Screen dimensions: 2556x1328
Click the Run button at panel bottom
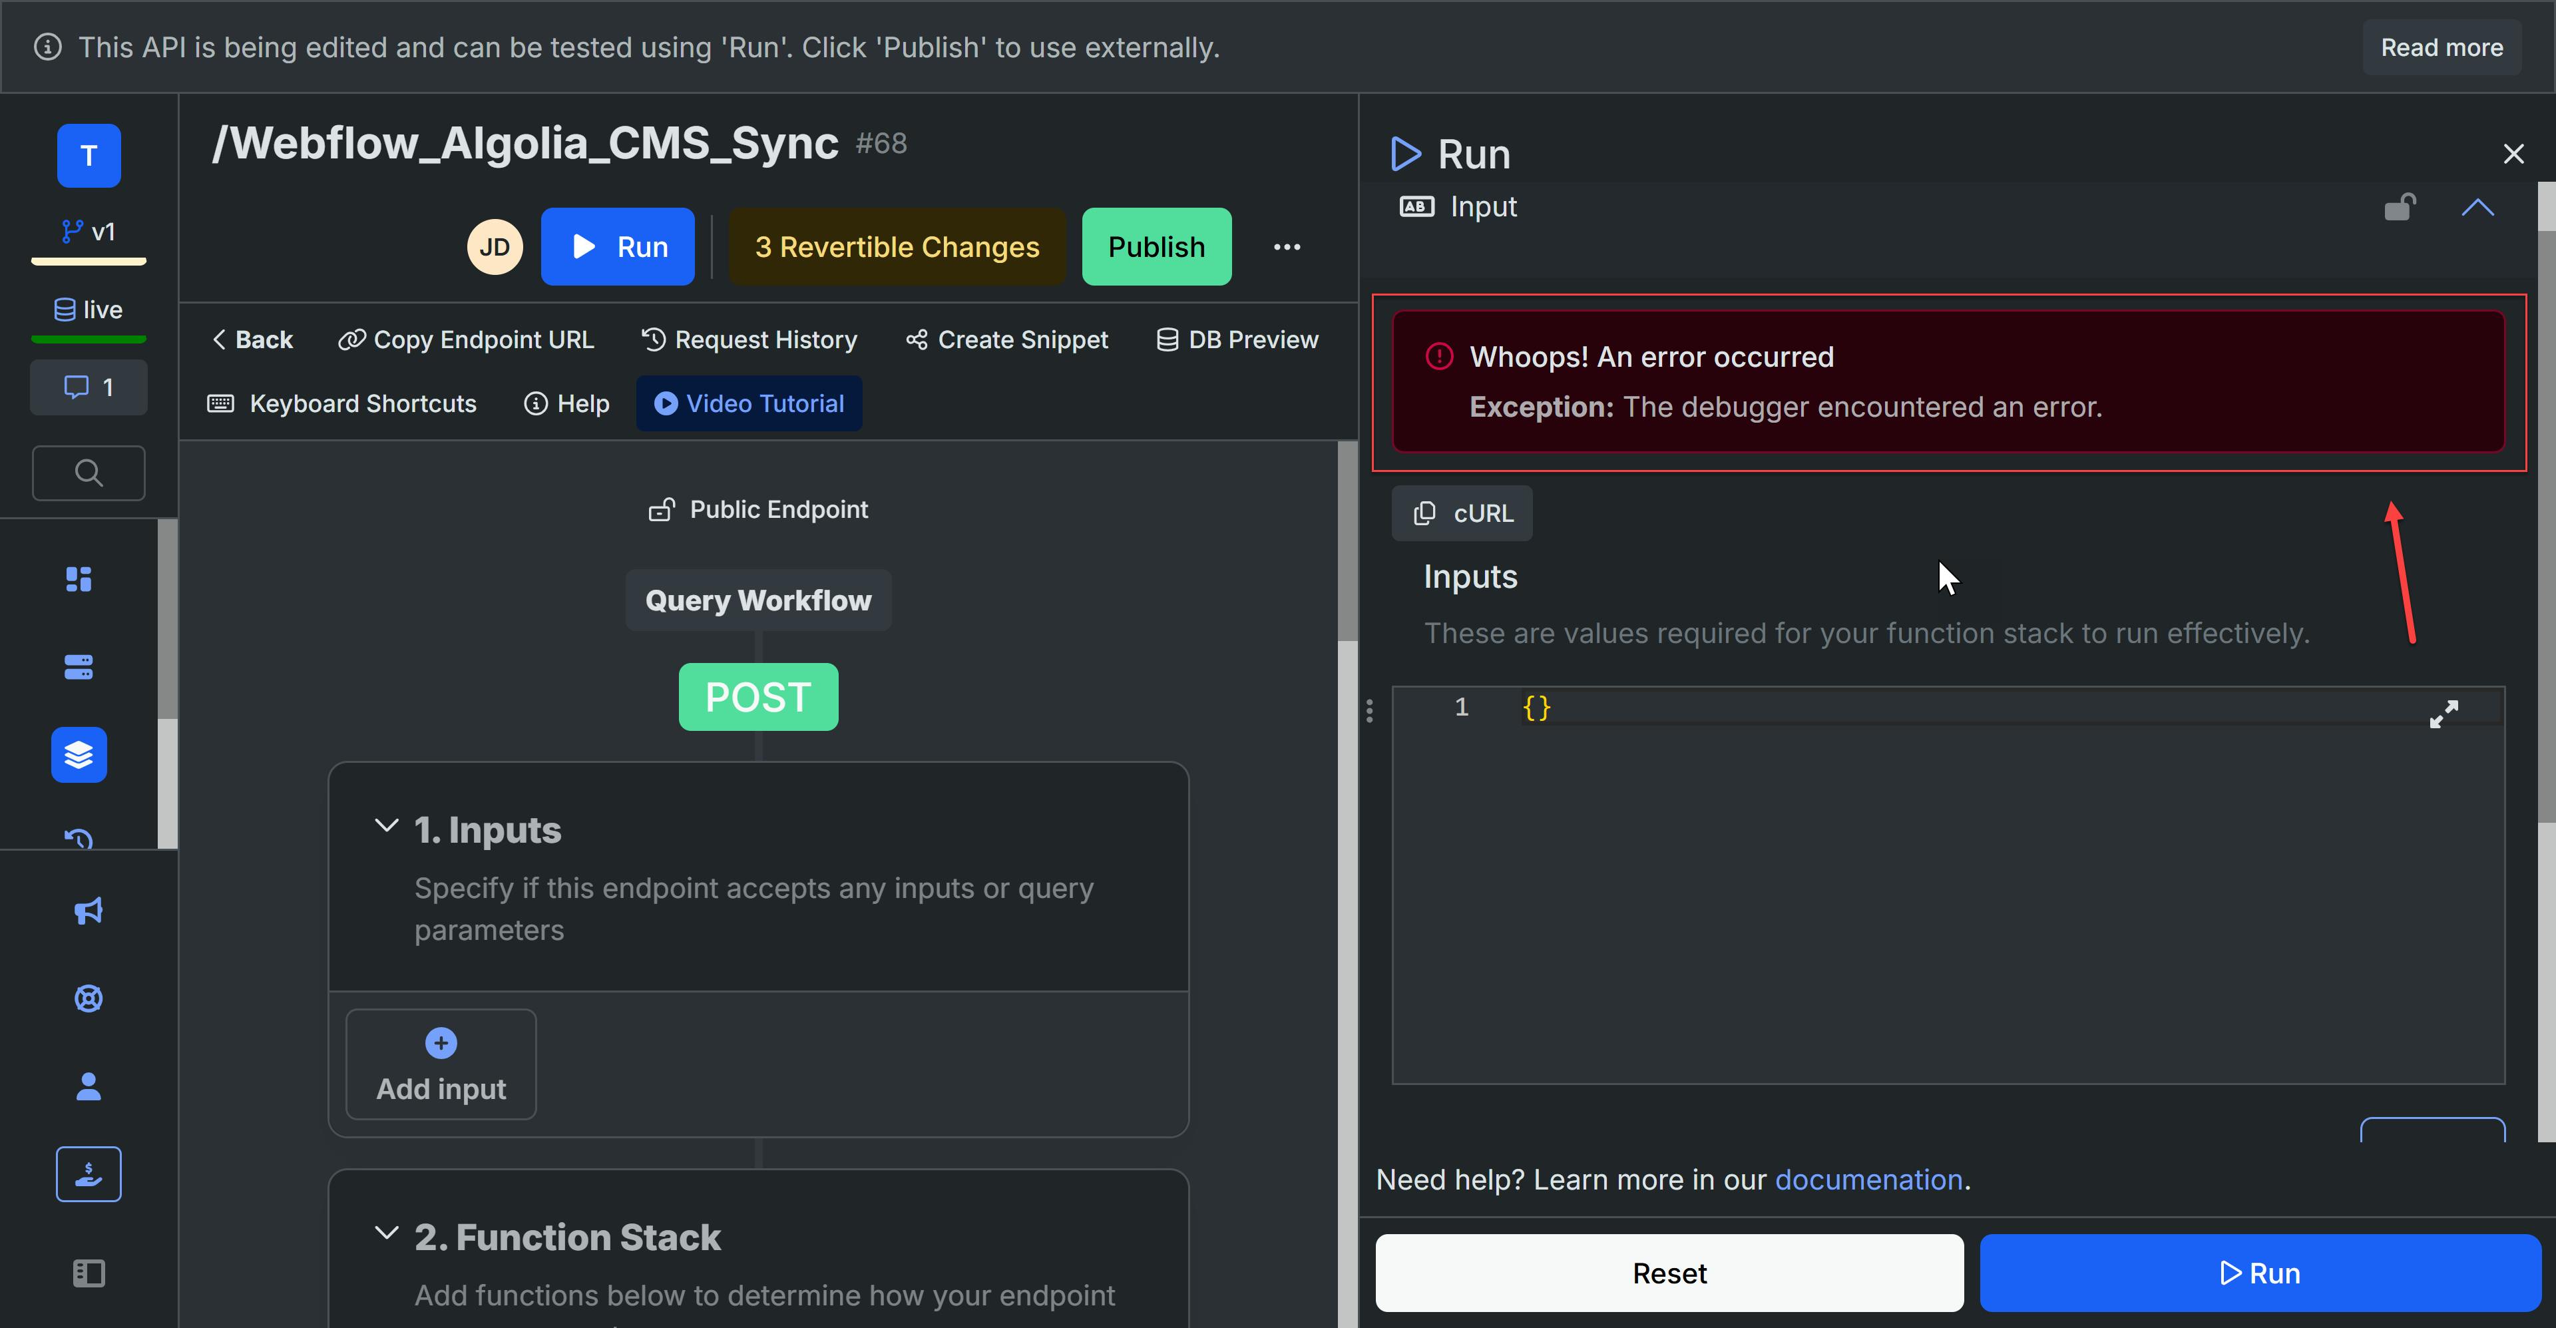click(2260, 1273)
